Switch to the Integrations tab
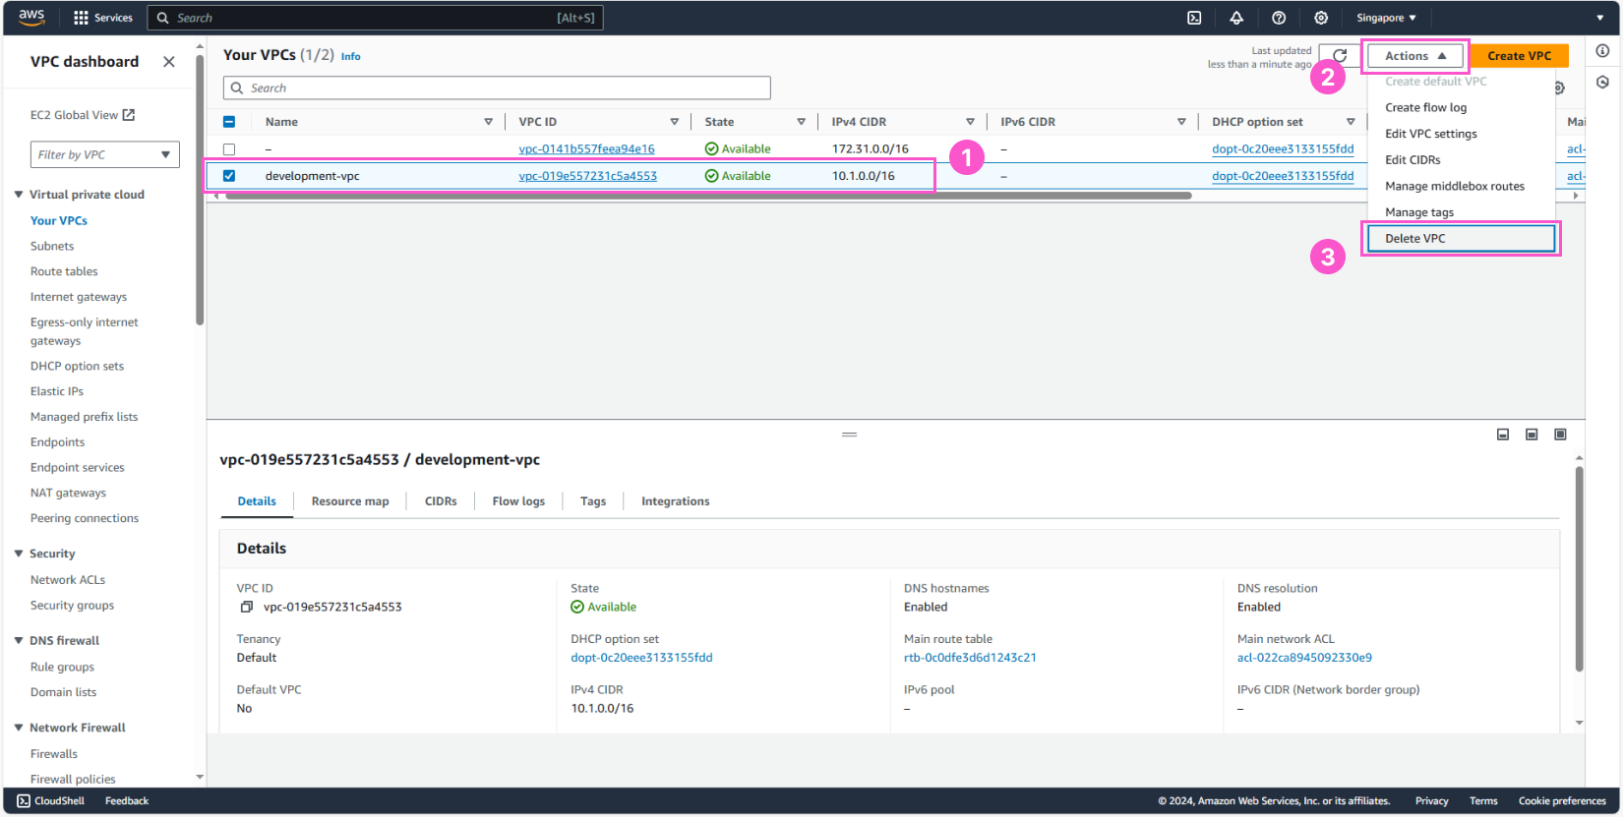 coord(676,501)
